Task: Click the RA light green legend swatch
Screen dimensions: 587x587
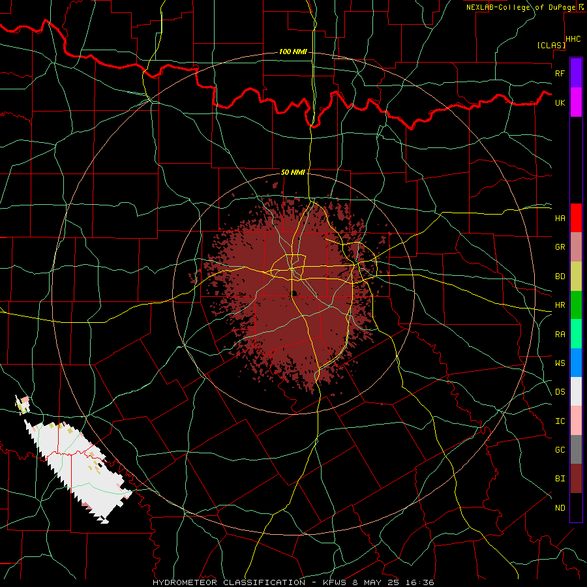Action: click(x=576, y=334)
